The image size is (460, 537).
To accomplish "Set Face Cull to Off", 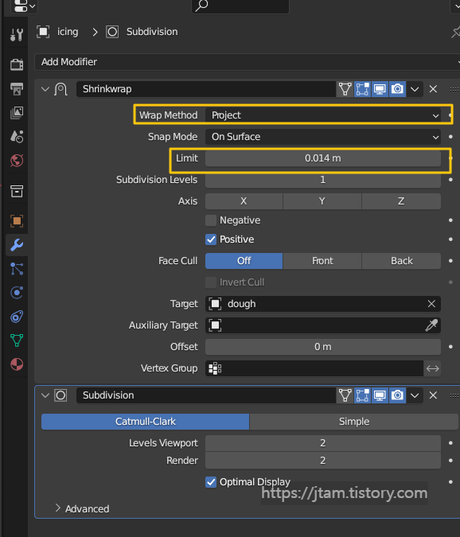I will 244,261.
